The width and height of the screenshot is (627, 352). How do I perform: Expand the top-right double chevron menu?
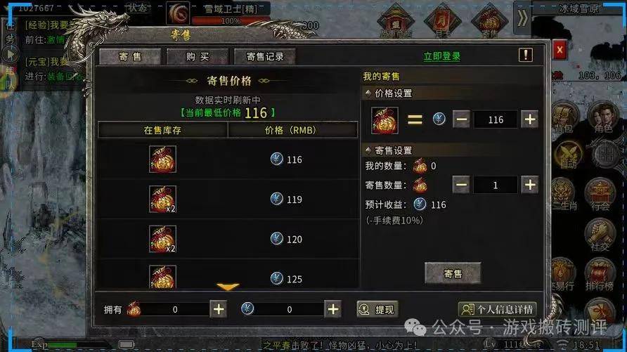(x=522, y=18)
